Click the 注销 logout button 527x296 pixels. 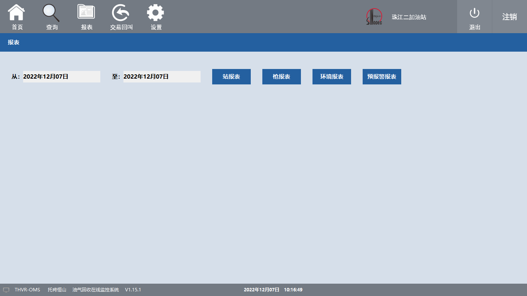(x=509, y=17)
